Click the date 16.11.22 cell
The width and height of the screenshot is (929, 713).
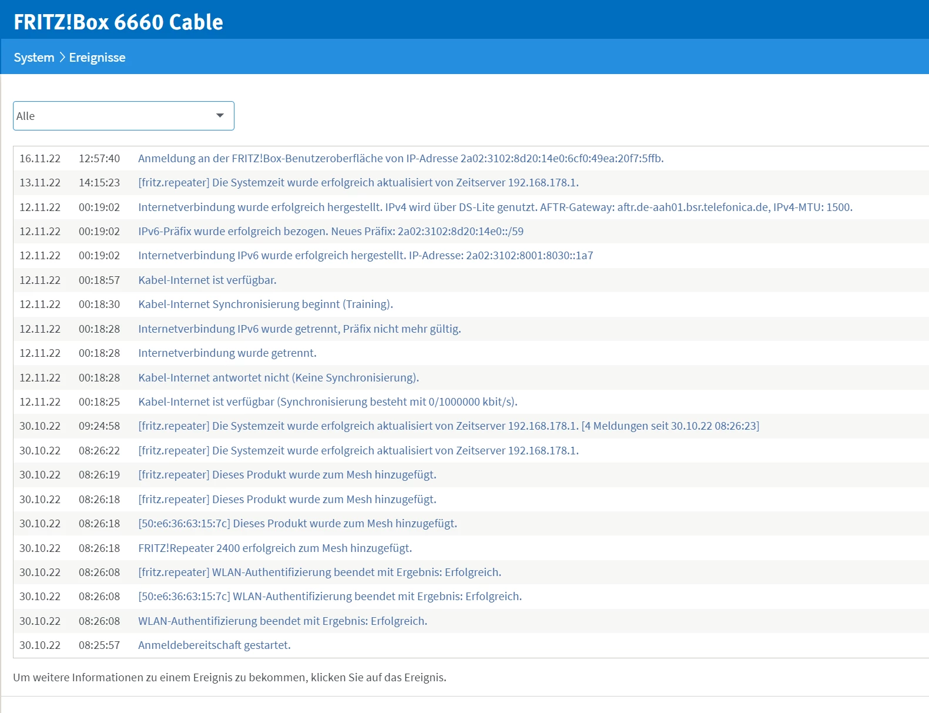(40, 159)
